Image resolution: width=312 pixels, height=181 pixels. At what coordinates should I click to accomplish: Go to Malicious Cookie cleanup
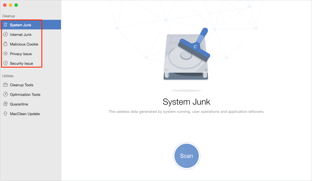click(31, 44)
